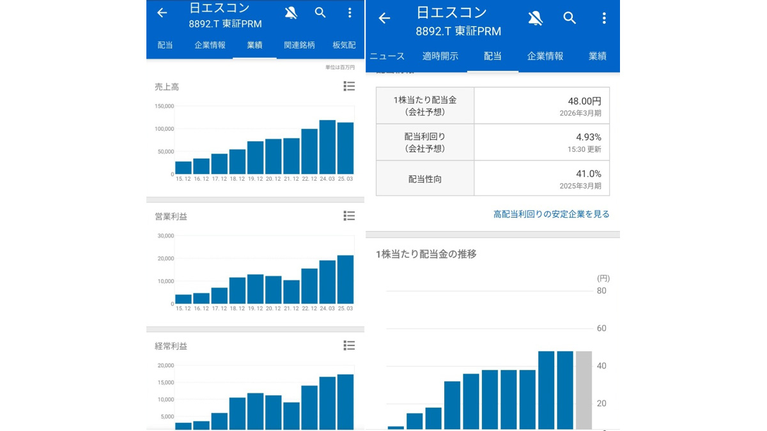Open 企業情報 tab in left panel
767x431 pixels.
pyautogui.click(x=210, y=45)
